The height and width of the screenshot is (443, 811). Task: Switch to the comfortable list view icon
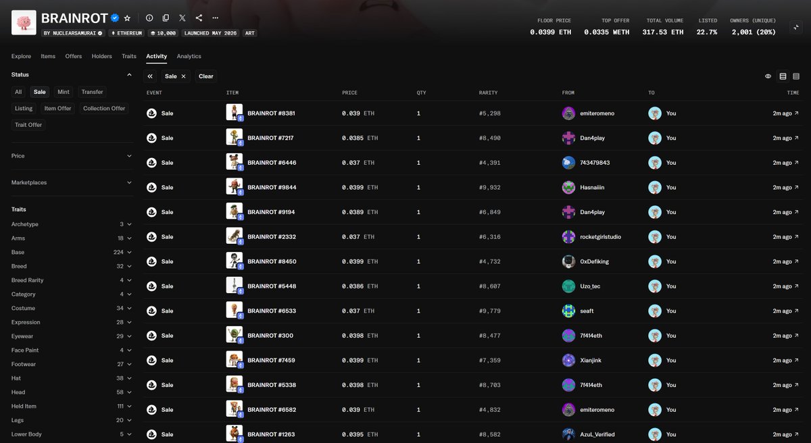coord(783,76)
